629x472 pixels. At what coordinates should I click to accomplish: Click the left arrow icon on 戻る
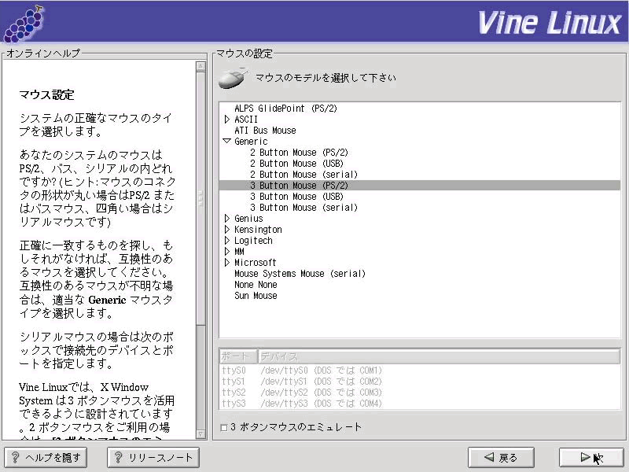489,457
